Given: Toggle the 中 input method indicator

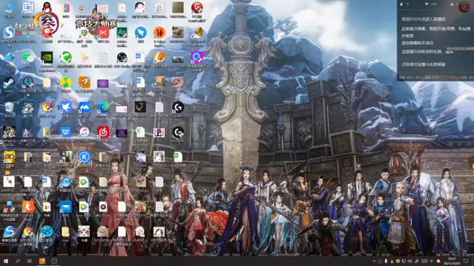Looking at the screenshot, I should point(431,261).
